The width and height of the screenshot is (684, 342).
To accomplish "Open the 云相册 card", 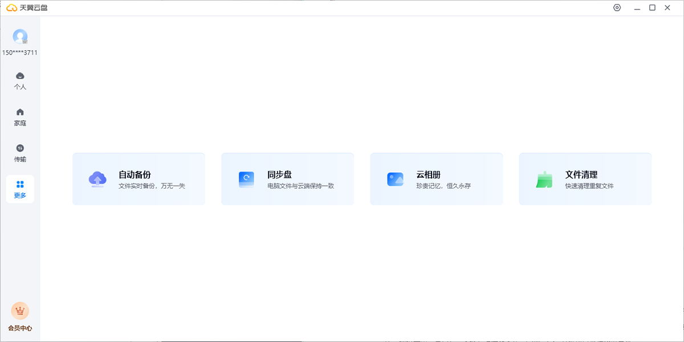I will pos(436,178).
